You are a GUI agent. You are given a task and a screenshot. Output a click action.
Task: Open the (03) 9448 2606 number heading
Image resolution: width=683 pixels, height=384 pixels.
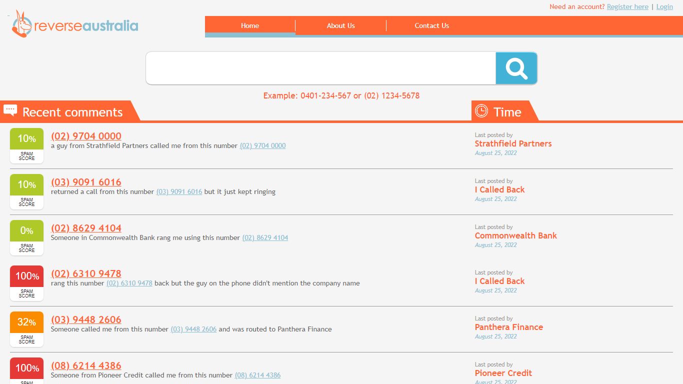click(x=86, y=319)
